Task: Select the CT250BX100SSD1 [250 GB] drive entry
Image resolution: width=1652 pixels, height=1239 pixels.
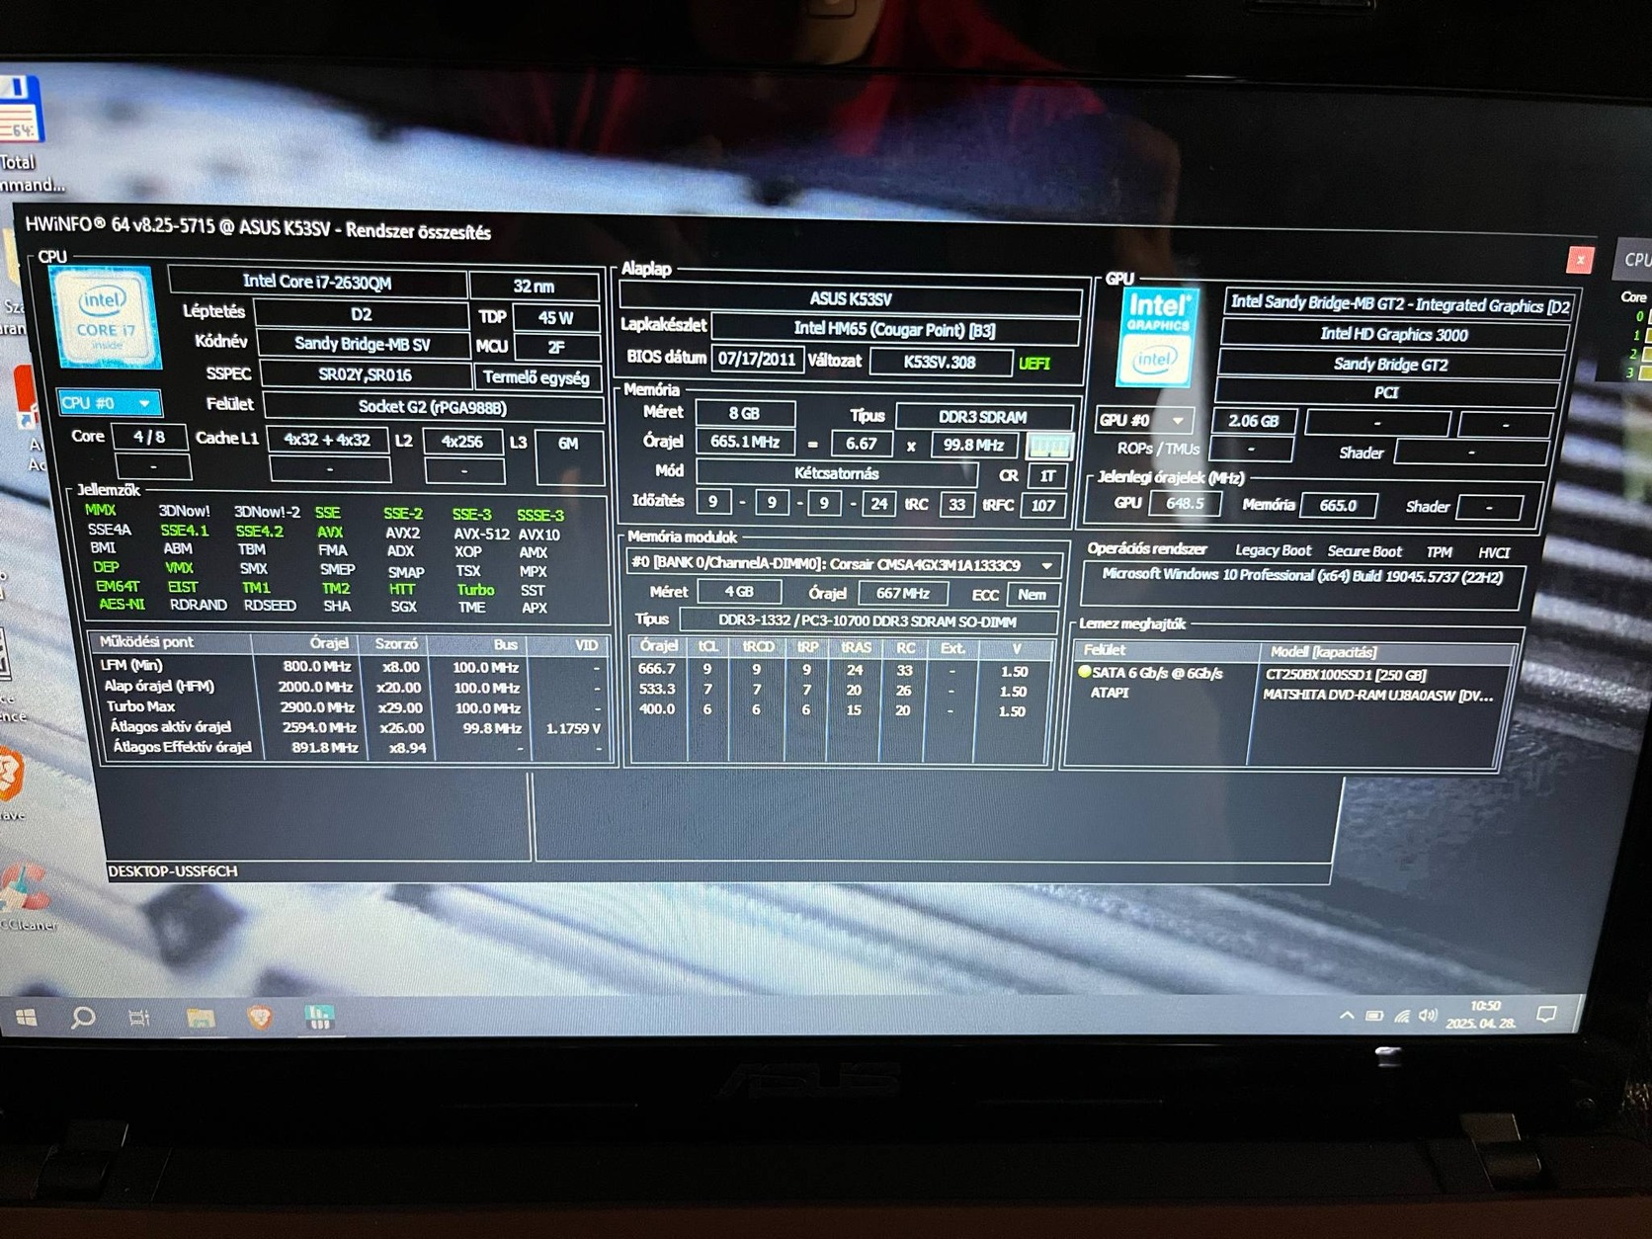Action: (1346, 675)
